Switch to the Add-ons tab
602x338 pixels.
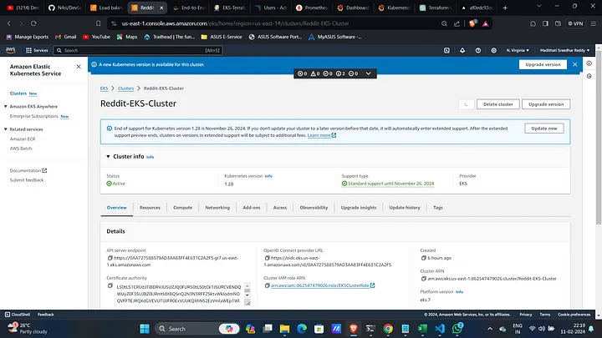(252, 207)
